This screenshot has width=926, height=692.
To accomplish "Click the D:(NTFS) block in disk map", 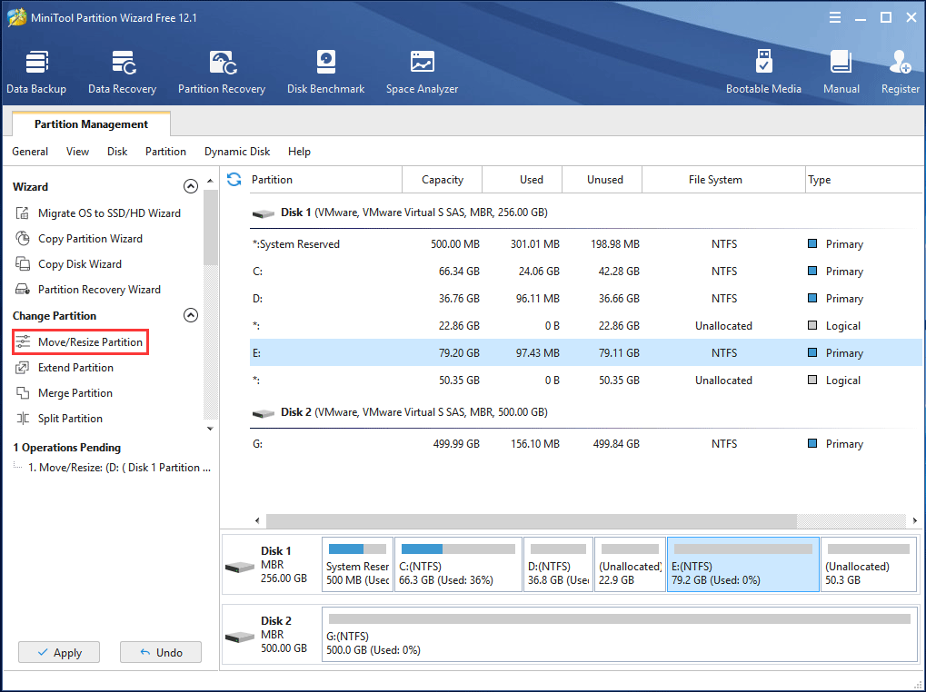I will coord(558,565).
